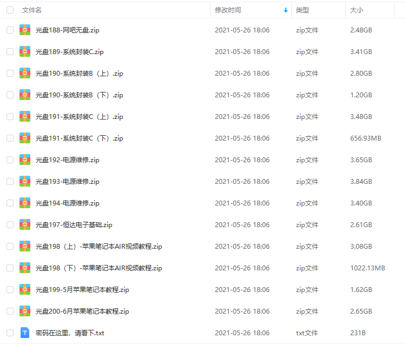
Task: Click zip icon for 光盘193-电源维修.zip
Action: pos(25,182)
